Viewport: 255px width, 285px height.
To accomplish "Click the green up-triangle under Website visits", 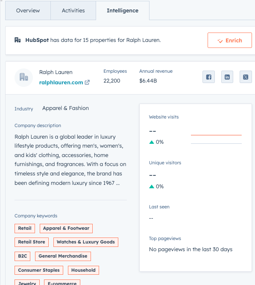I will [152, 142].
